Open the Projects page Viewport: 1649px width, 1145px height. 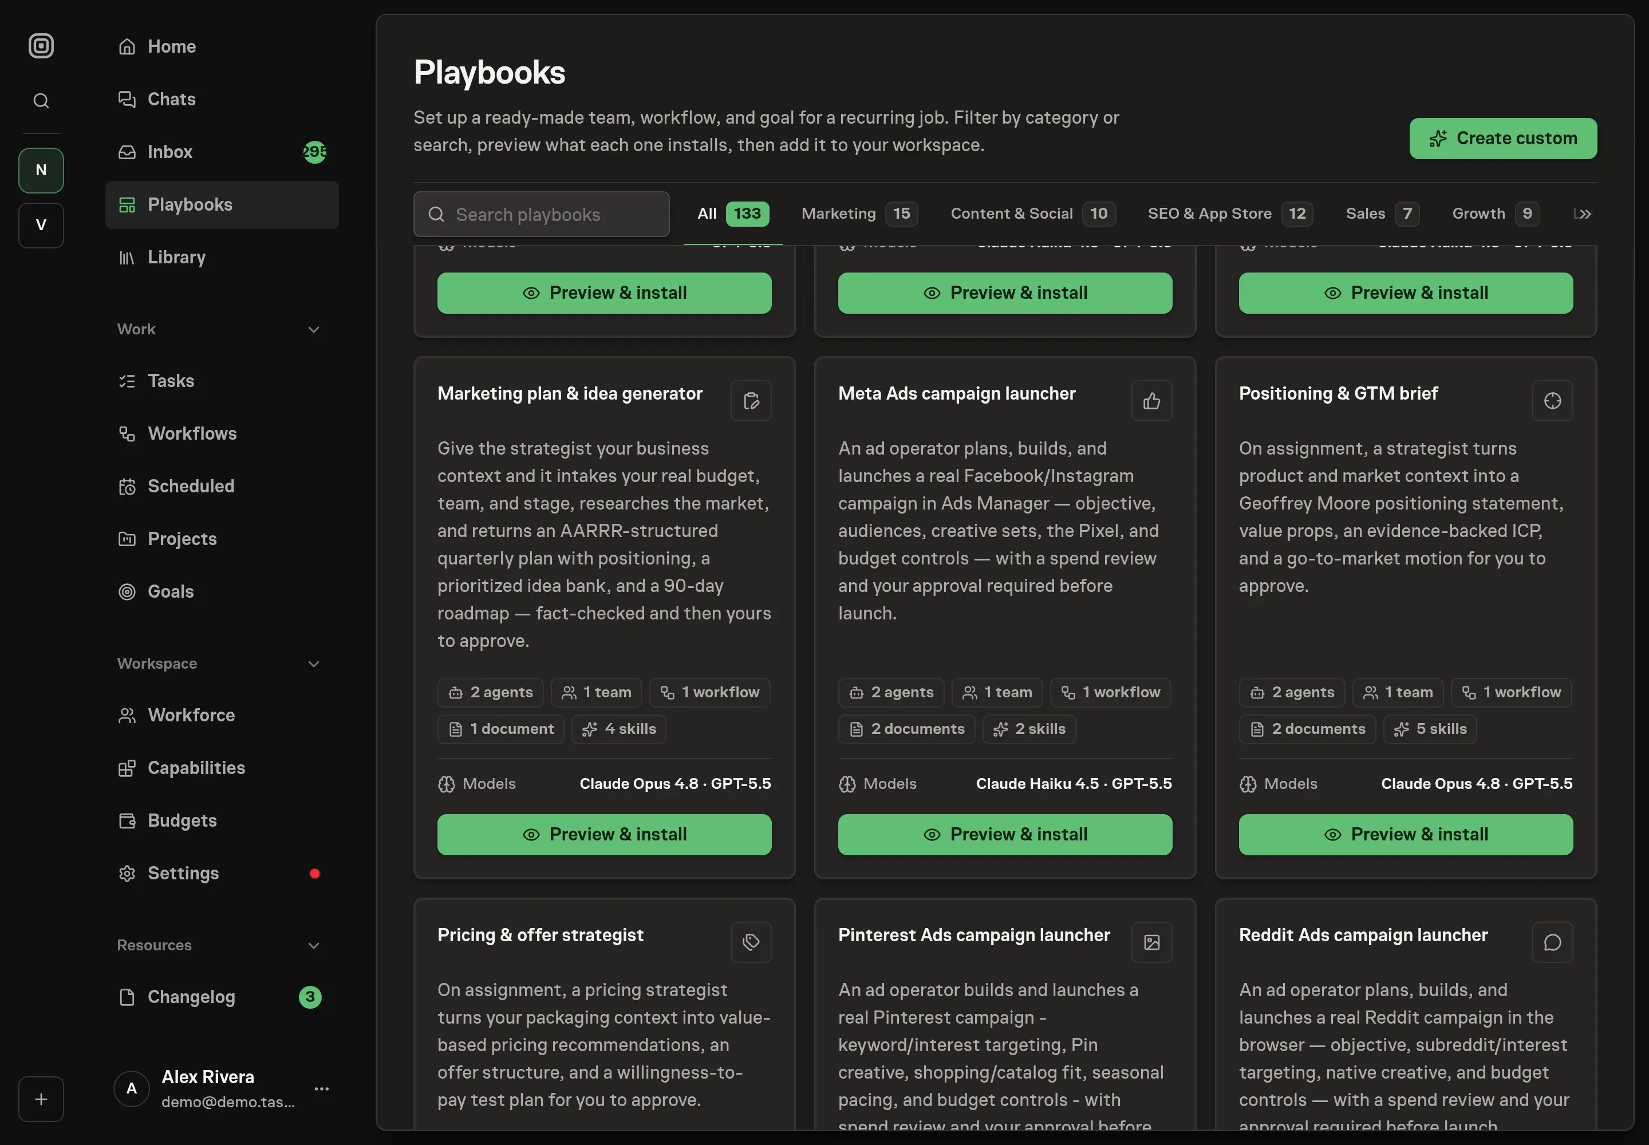pyautogui.click(x=222, y=539)
